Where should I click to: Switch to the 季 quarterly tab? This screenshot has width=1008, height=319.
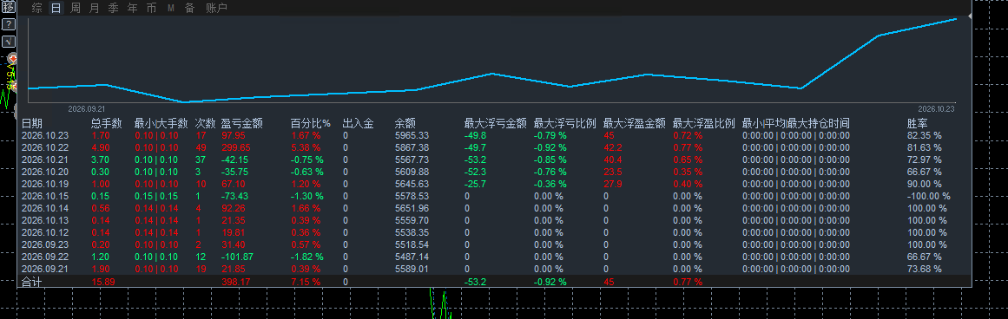(x=113, y=9)
